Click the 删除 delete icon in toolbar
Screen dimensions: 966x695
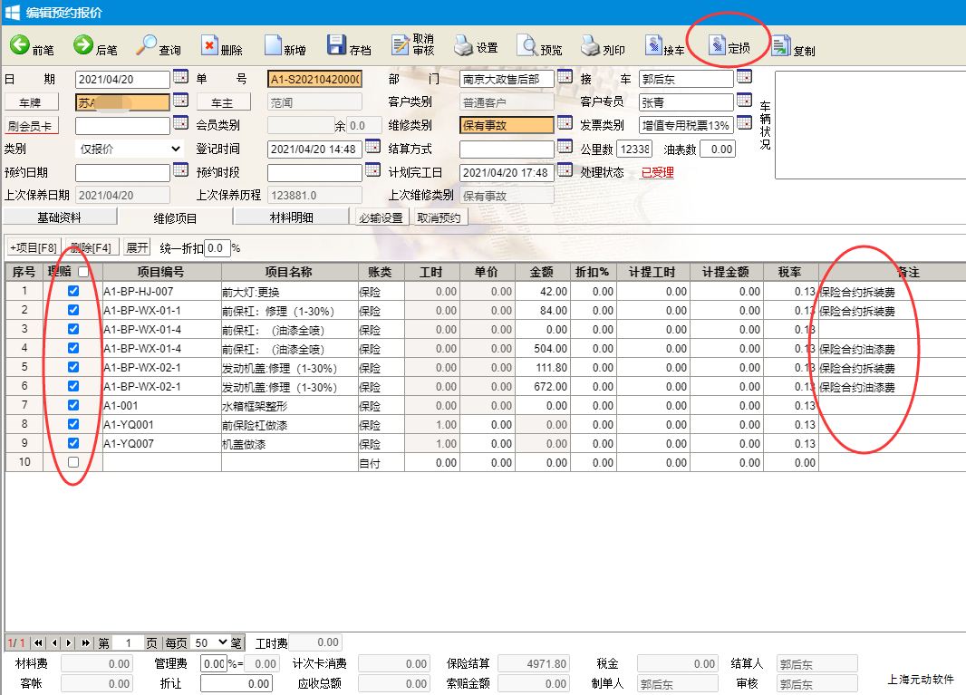209,45
